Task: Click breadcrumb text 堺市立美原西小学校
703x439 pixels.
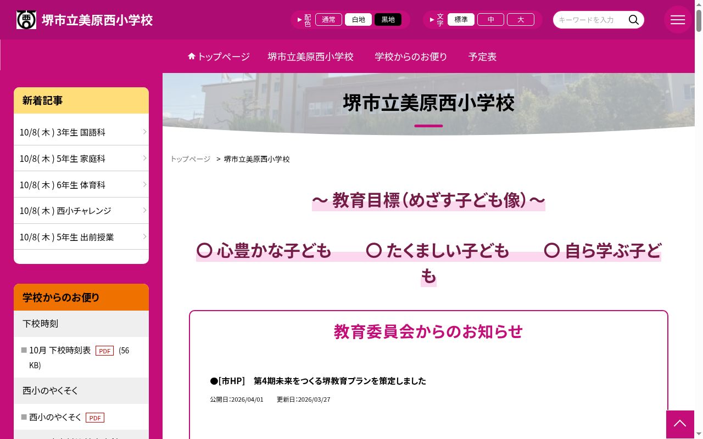Action: coord(256,159)
